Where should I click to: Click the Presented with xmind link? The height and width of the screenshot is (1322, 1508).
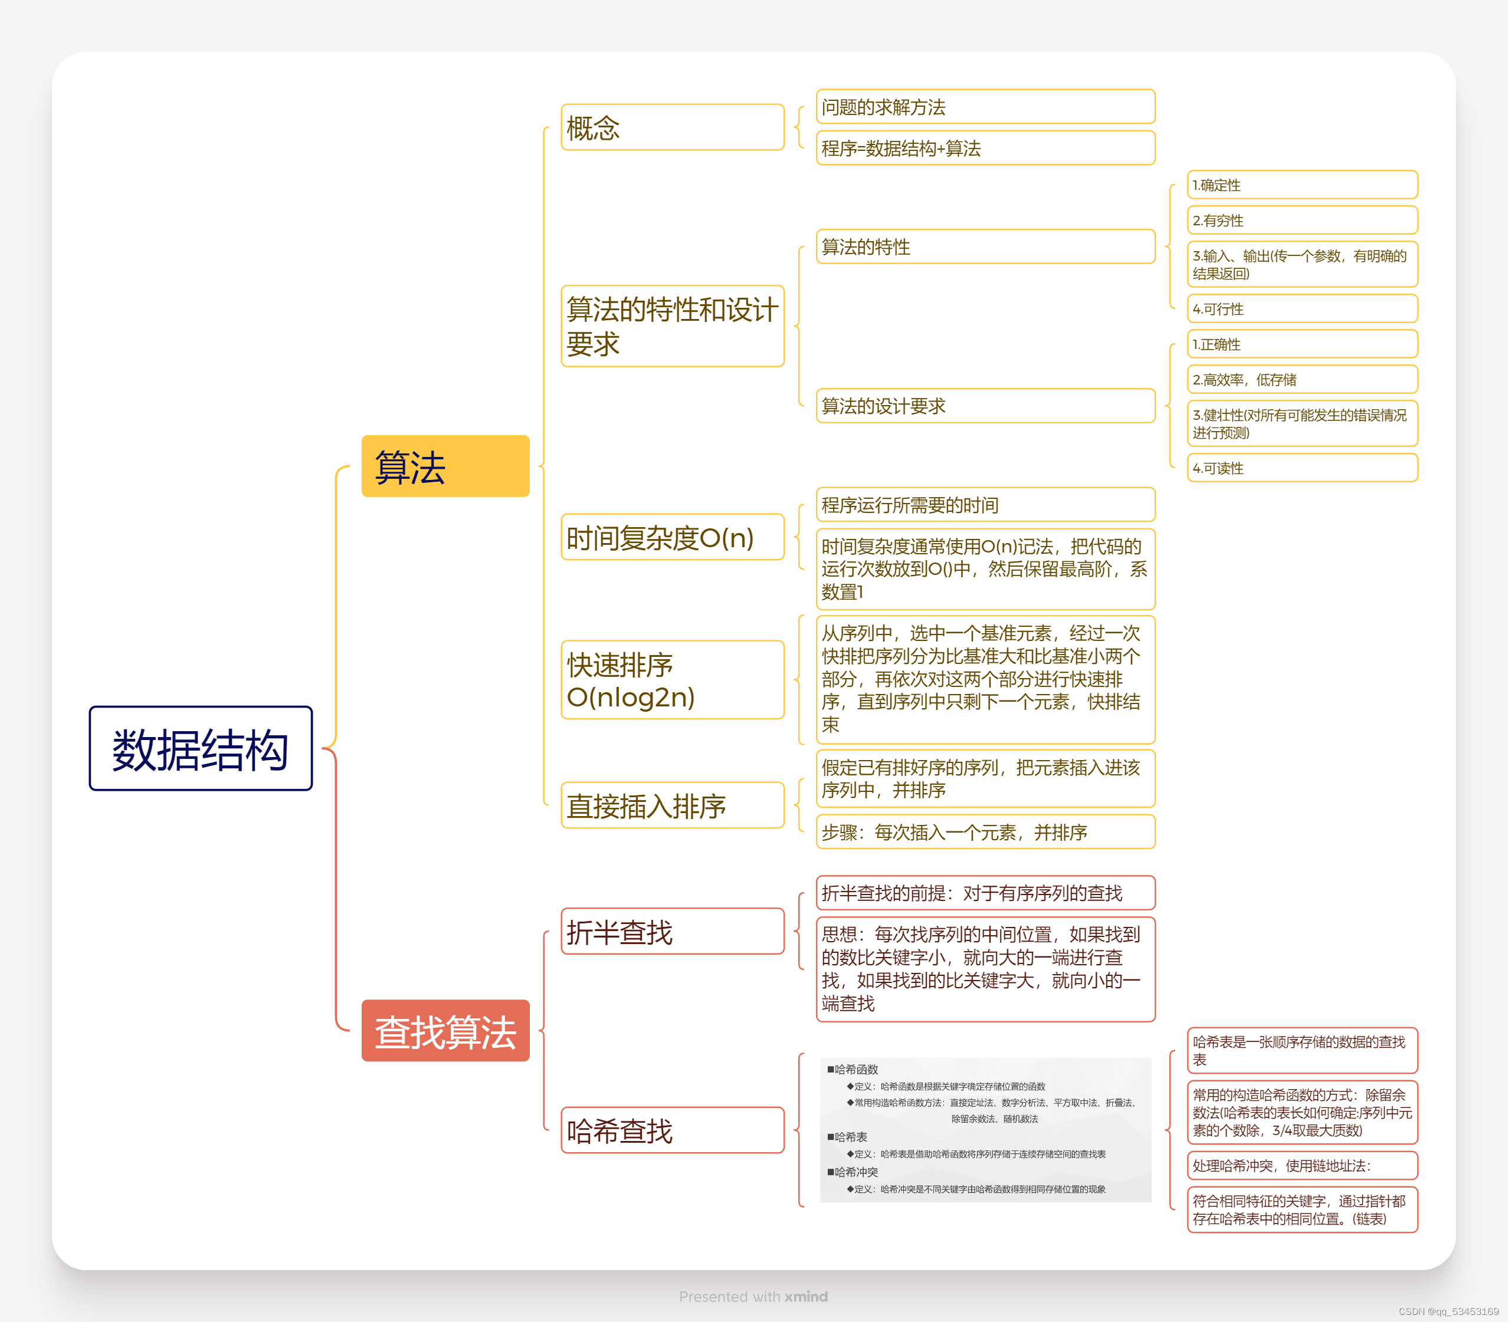(x=753, y=1296)
